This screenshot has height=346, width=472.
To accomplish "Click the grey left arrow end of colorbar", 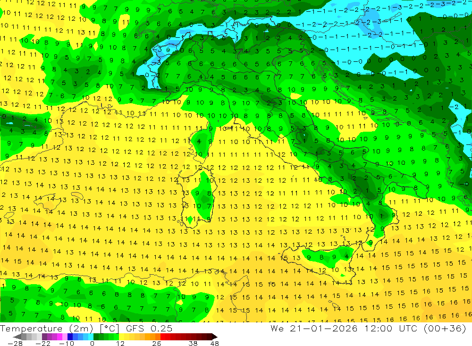I will (17, 337).
